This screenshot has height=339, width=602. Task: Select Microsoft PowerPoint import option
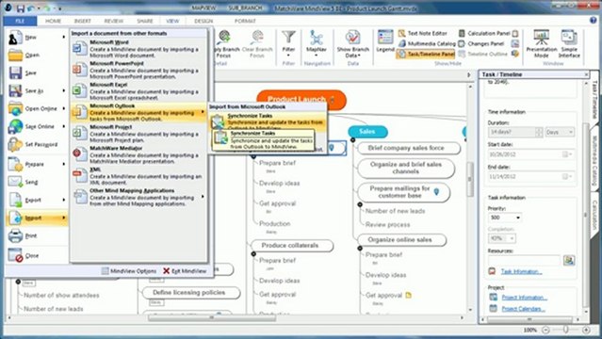pyautogui.click(x=138, y=70)
